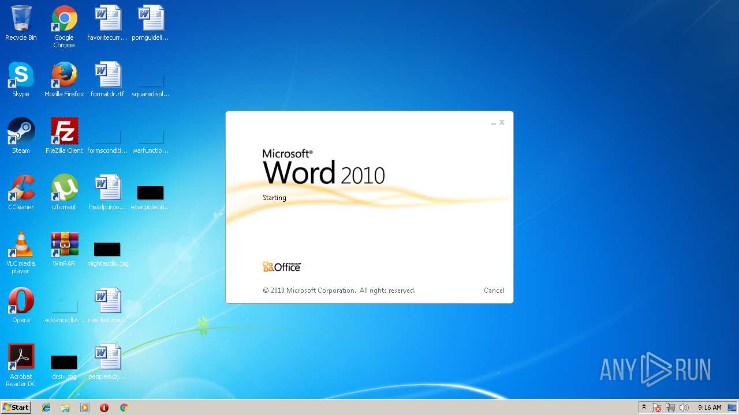Open media player taskbar icon
The image size is (739, 415).
click(85, 408)
